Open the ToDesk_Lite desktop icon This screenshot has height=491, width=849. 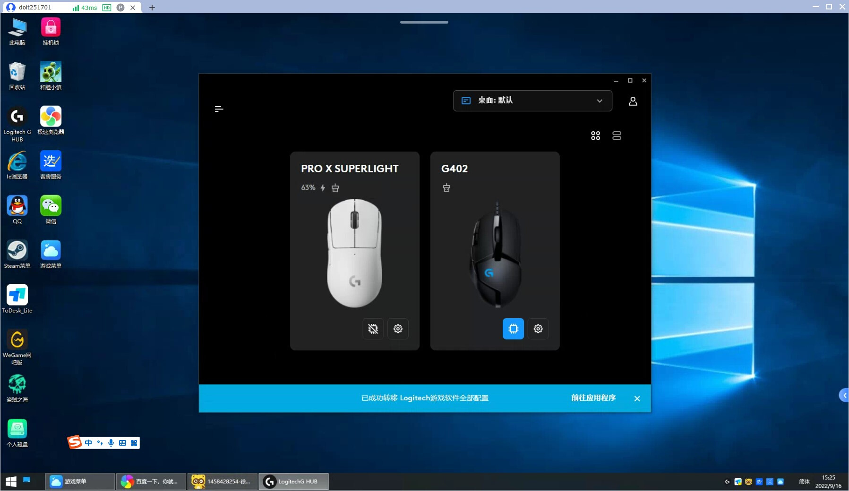(17, 299)
